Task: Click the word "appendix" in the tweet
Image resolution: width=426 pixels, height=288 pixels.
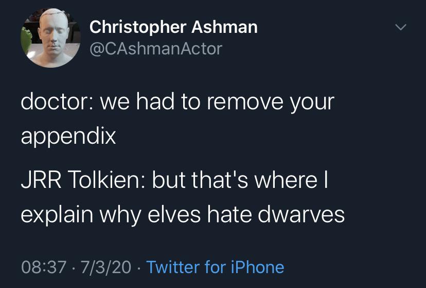Action: click(x=68, y=137)
